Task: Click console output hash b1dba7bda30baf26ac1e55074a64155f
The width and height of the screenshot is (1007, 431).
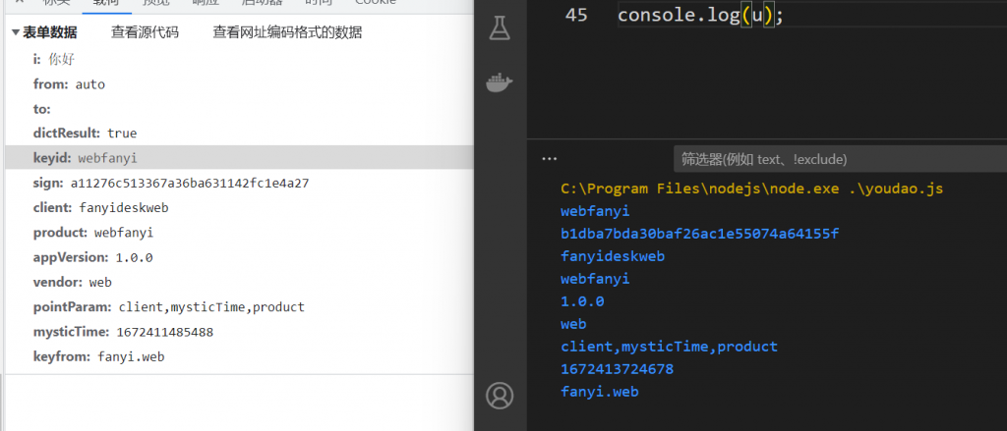Action: pyautogui.click(x=700, y=234)
